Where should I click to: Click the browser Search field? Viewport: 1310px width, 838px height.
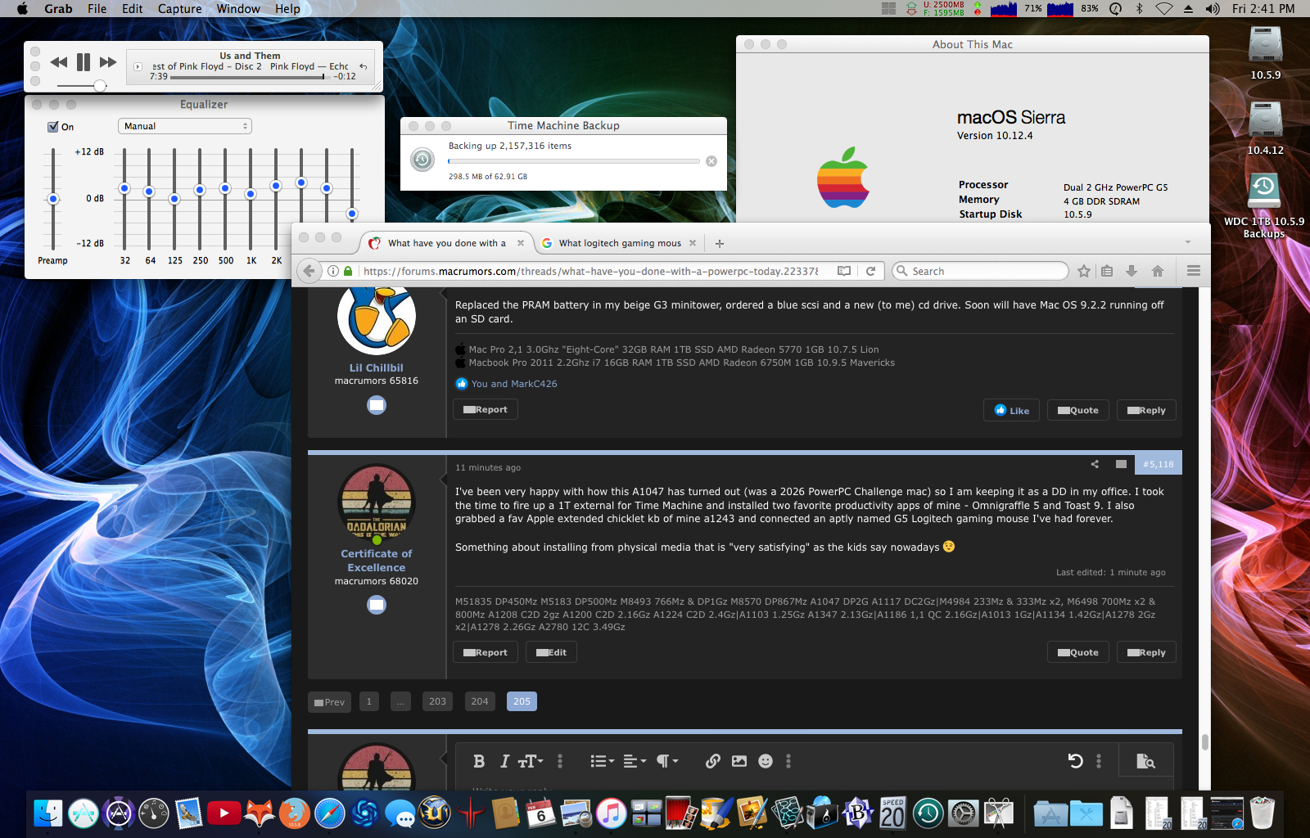click(979, 271)
